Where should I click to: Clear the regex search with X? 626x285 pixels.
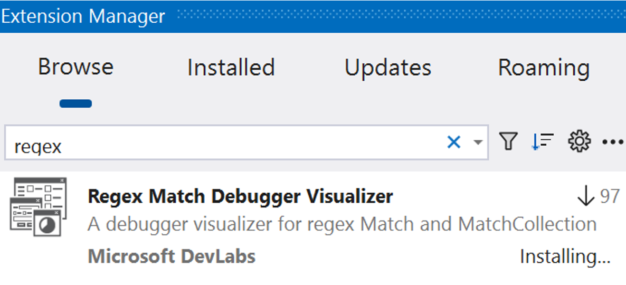coord(454,142)
